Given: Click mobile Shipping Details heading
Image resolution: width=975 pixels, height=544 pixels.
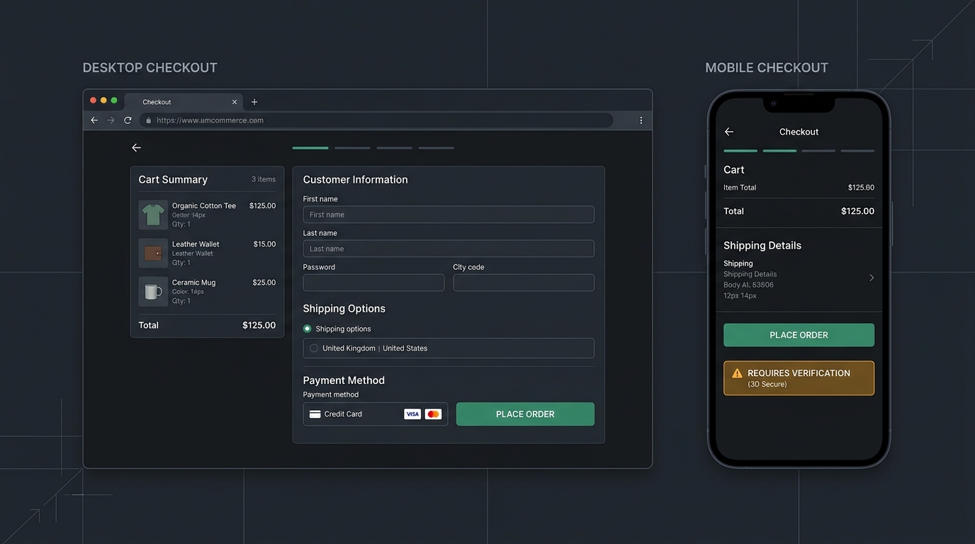Looking at the screenshot, I should pos(762,246).
